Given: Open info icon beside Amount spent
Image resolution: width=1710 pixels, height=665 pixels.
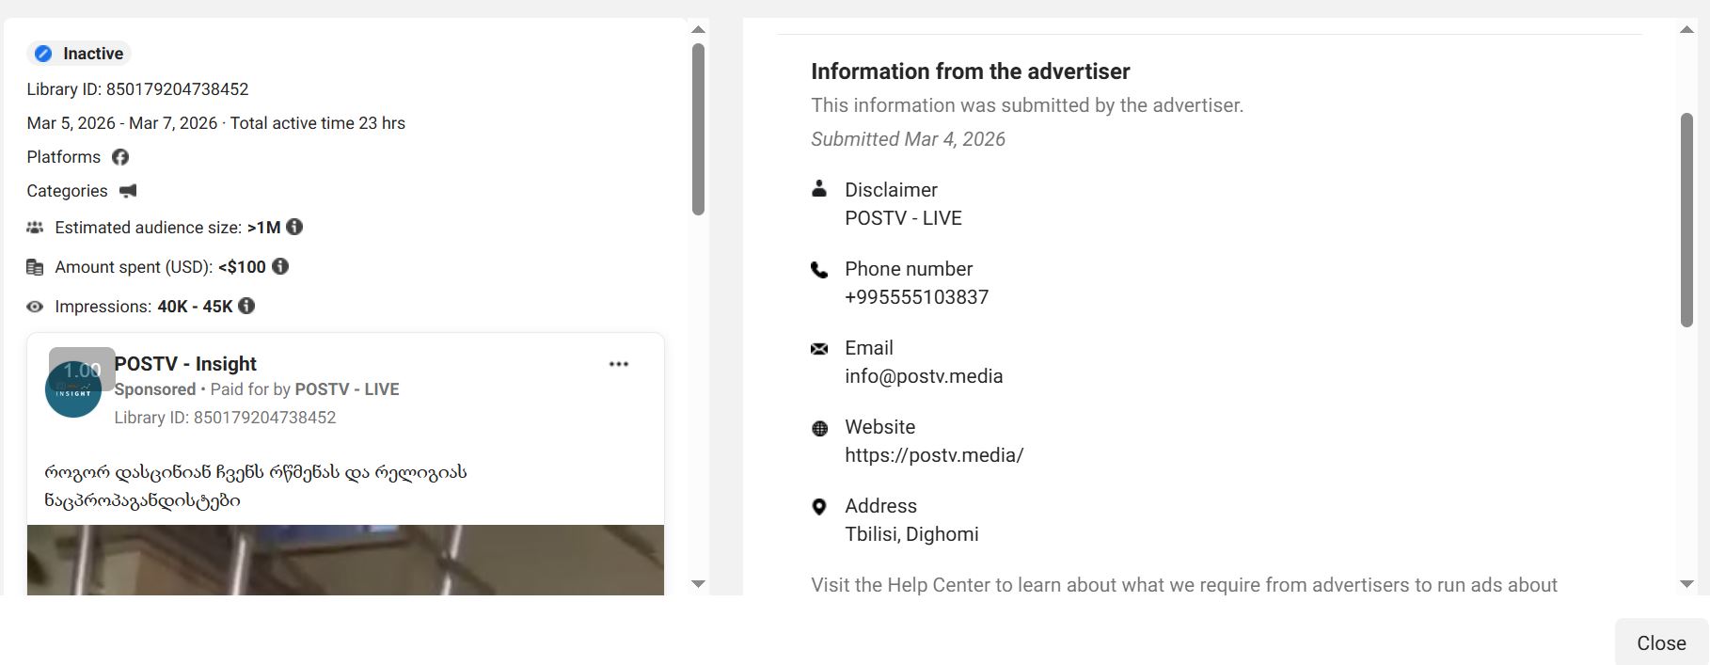Looking at the screenshot, I should point(280,266).
